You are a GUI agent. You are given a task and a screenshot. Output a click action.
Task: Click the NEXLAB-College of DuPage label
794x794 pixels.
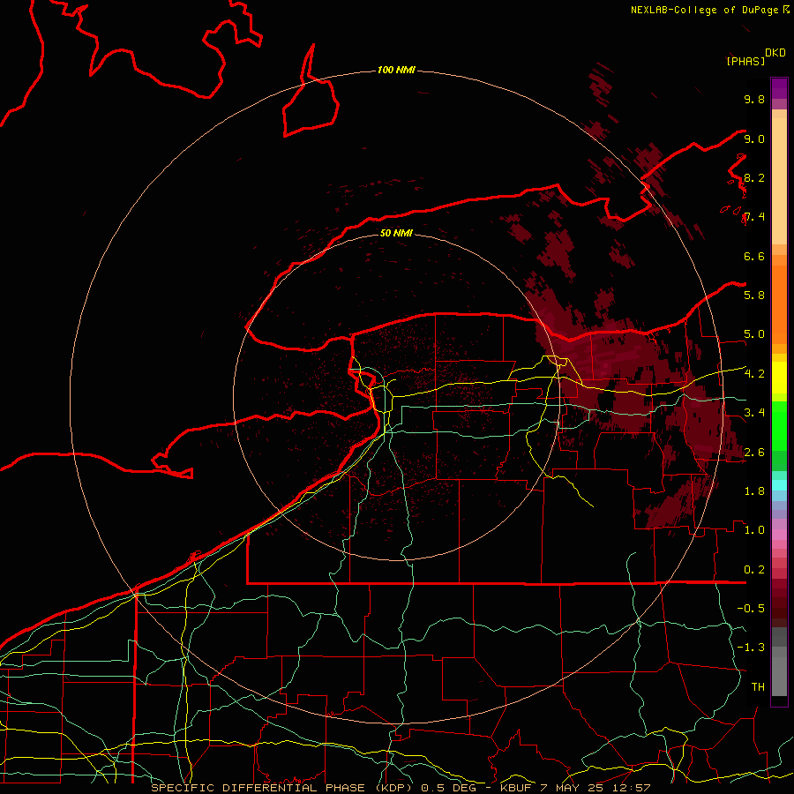[x=704, y=10]
